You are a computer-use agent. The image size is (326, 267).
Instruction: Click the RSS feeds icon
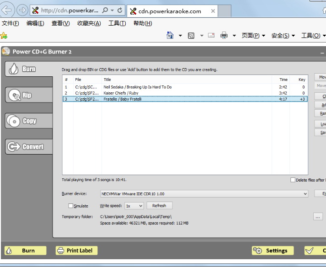[191, 36]
